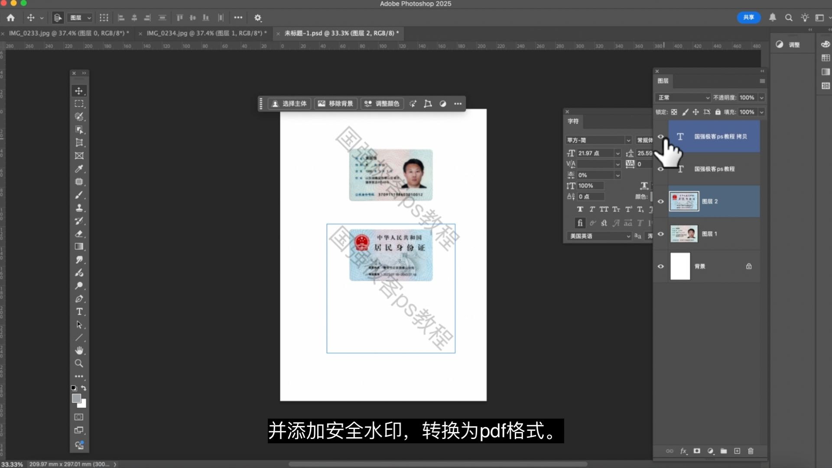Select the Path Selection tool
This screenshot has width=832, height=468.
(79, 325)
